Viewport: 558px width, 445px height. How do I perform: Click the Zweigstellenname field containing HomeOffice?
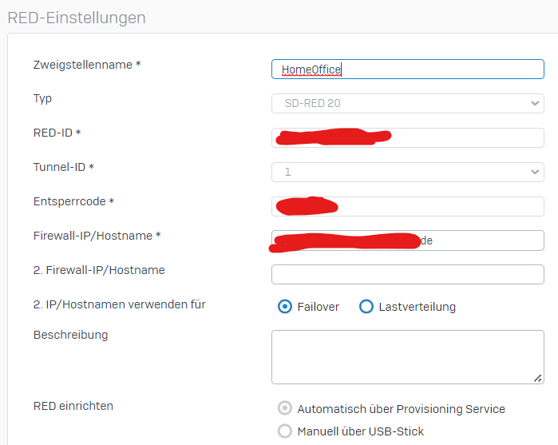(x=407, y=70)
